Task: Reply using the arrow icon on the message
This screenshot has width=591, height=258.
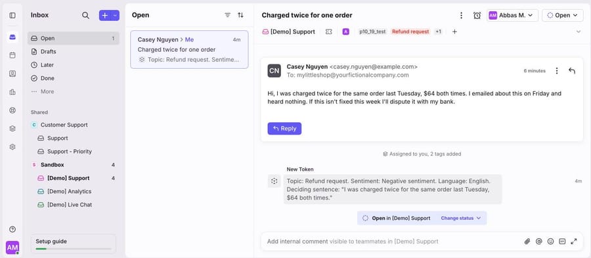Action: [x=572, y=71]
